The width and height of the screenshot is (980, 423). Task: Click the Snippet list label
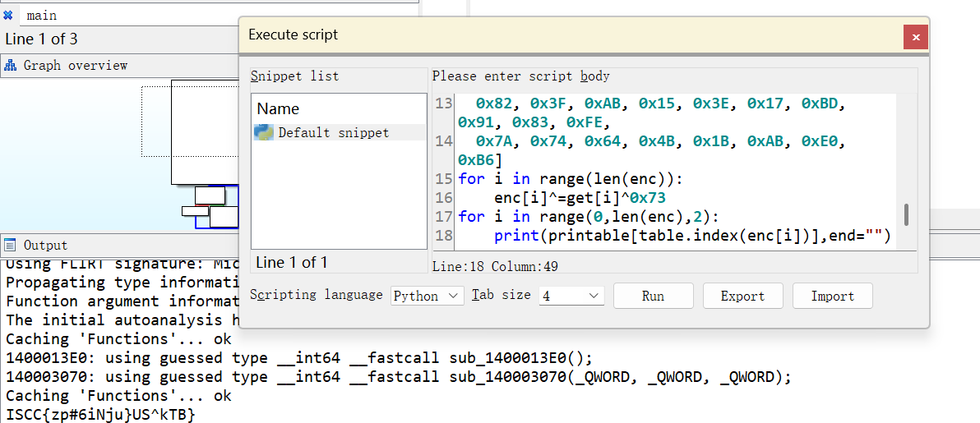[x=294, y=76]
